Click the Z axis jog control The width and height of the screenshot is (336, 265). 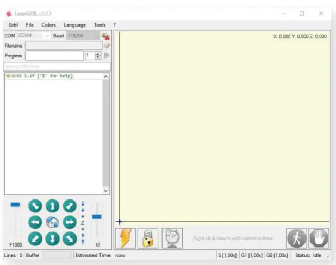(83, 223)
